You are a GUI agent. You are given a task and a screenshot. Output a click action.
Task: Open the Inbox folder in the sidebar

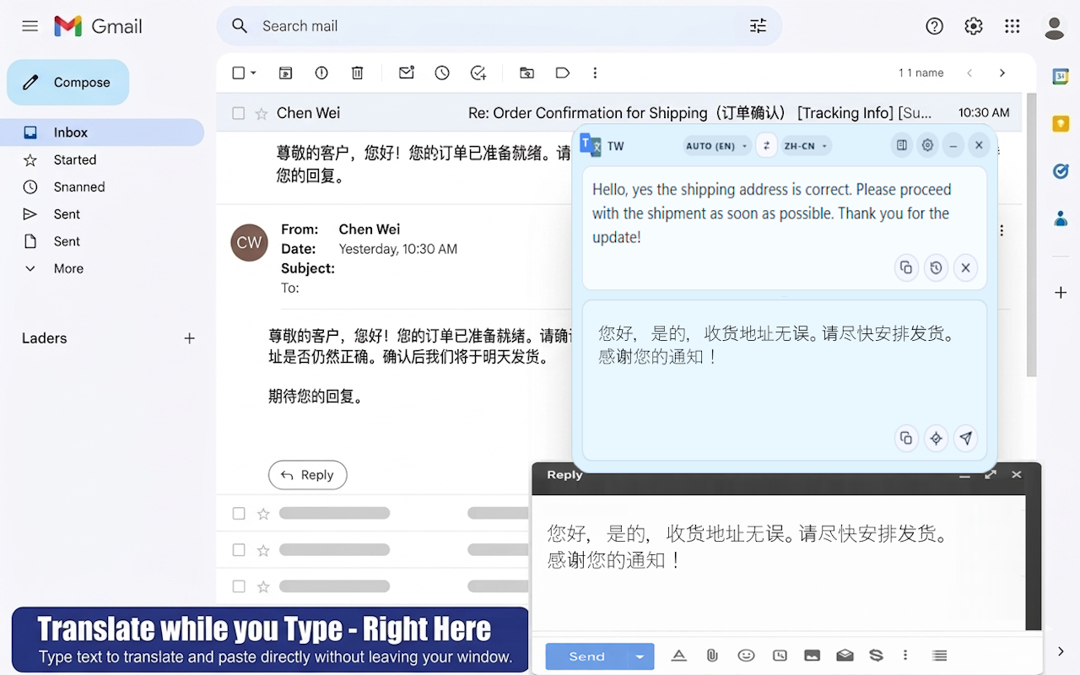tap(69, 132)
